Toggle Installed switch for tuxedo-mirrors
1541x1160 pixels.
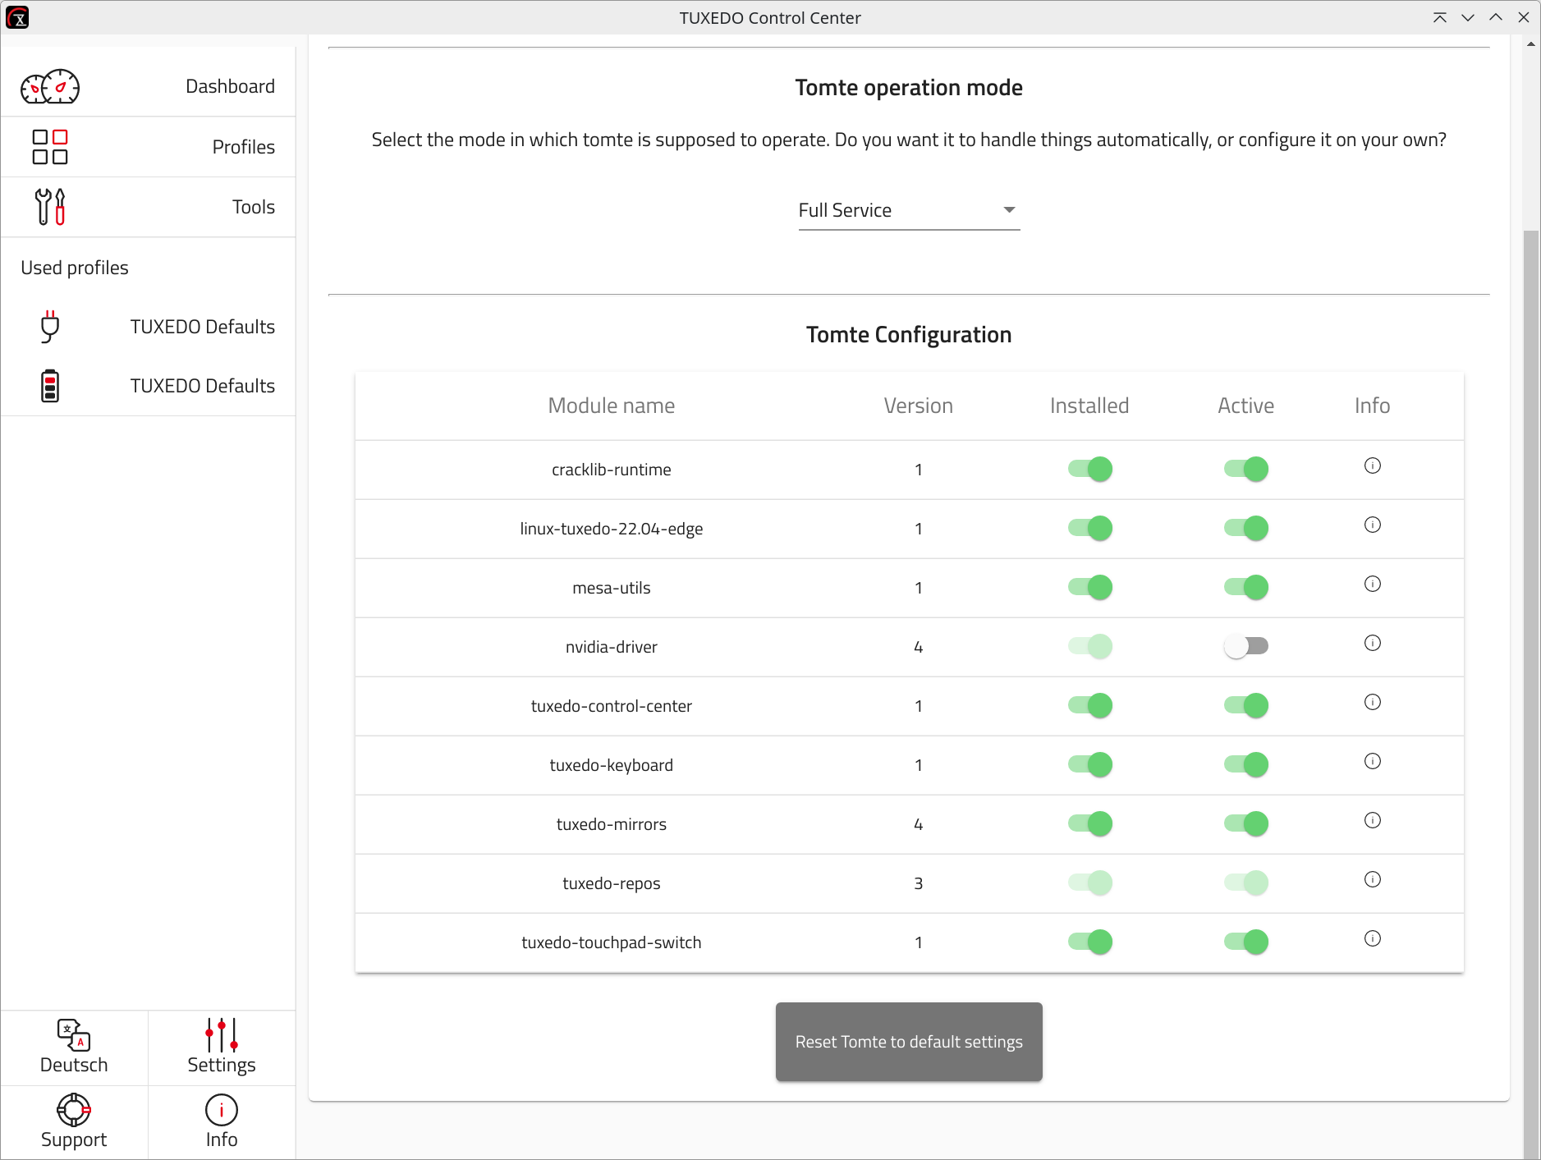pos(1090,823)
